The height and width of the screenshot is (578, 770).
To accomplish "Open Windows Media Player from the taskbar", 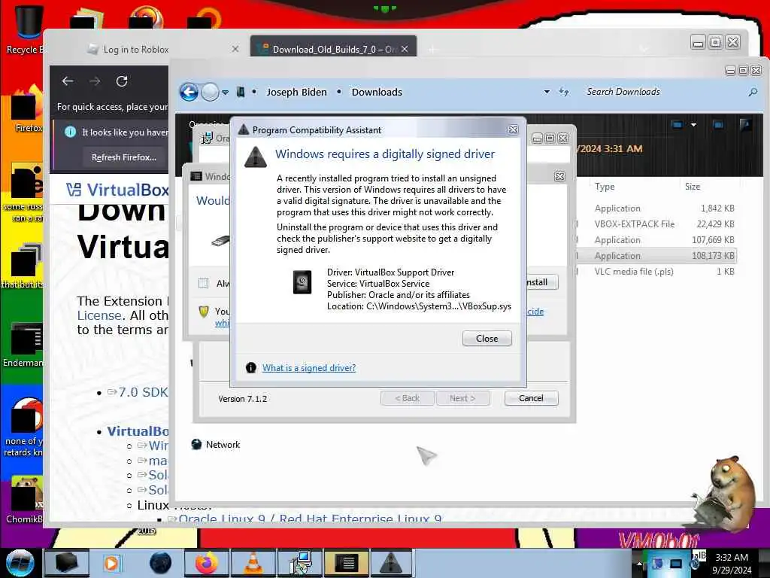I will tap(111, 563).
